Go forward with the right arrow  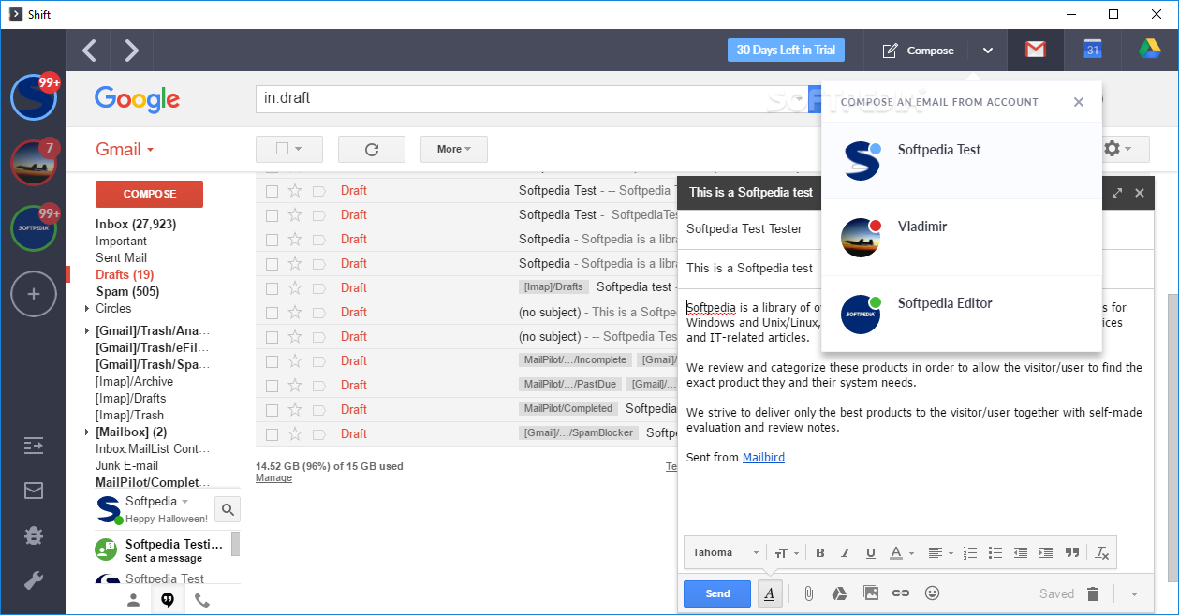pyautogui.click(x=132, y=51)
